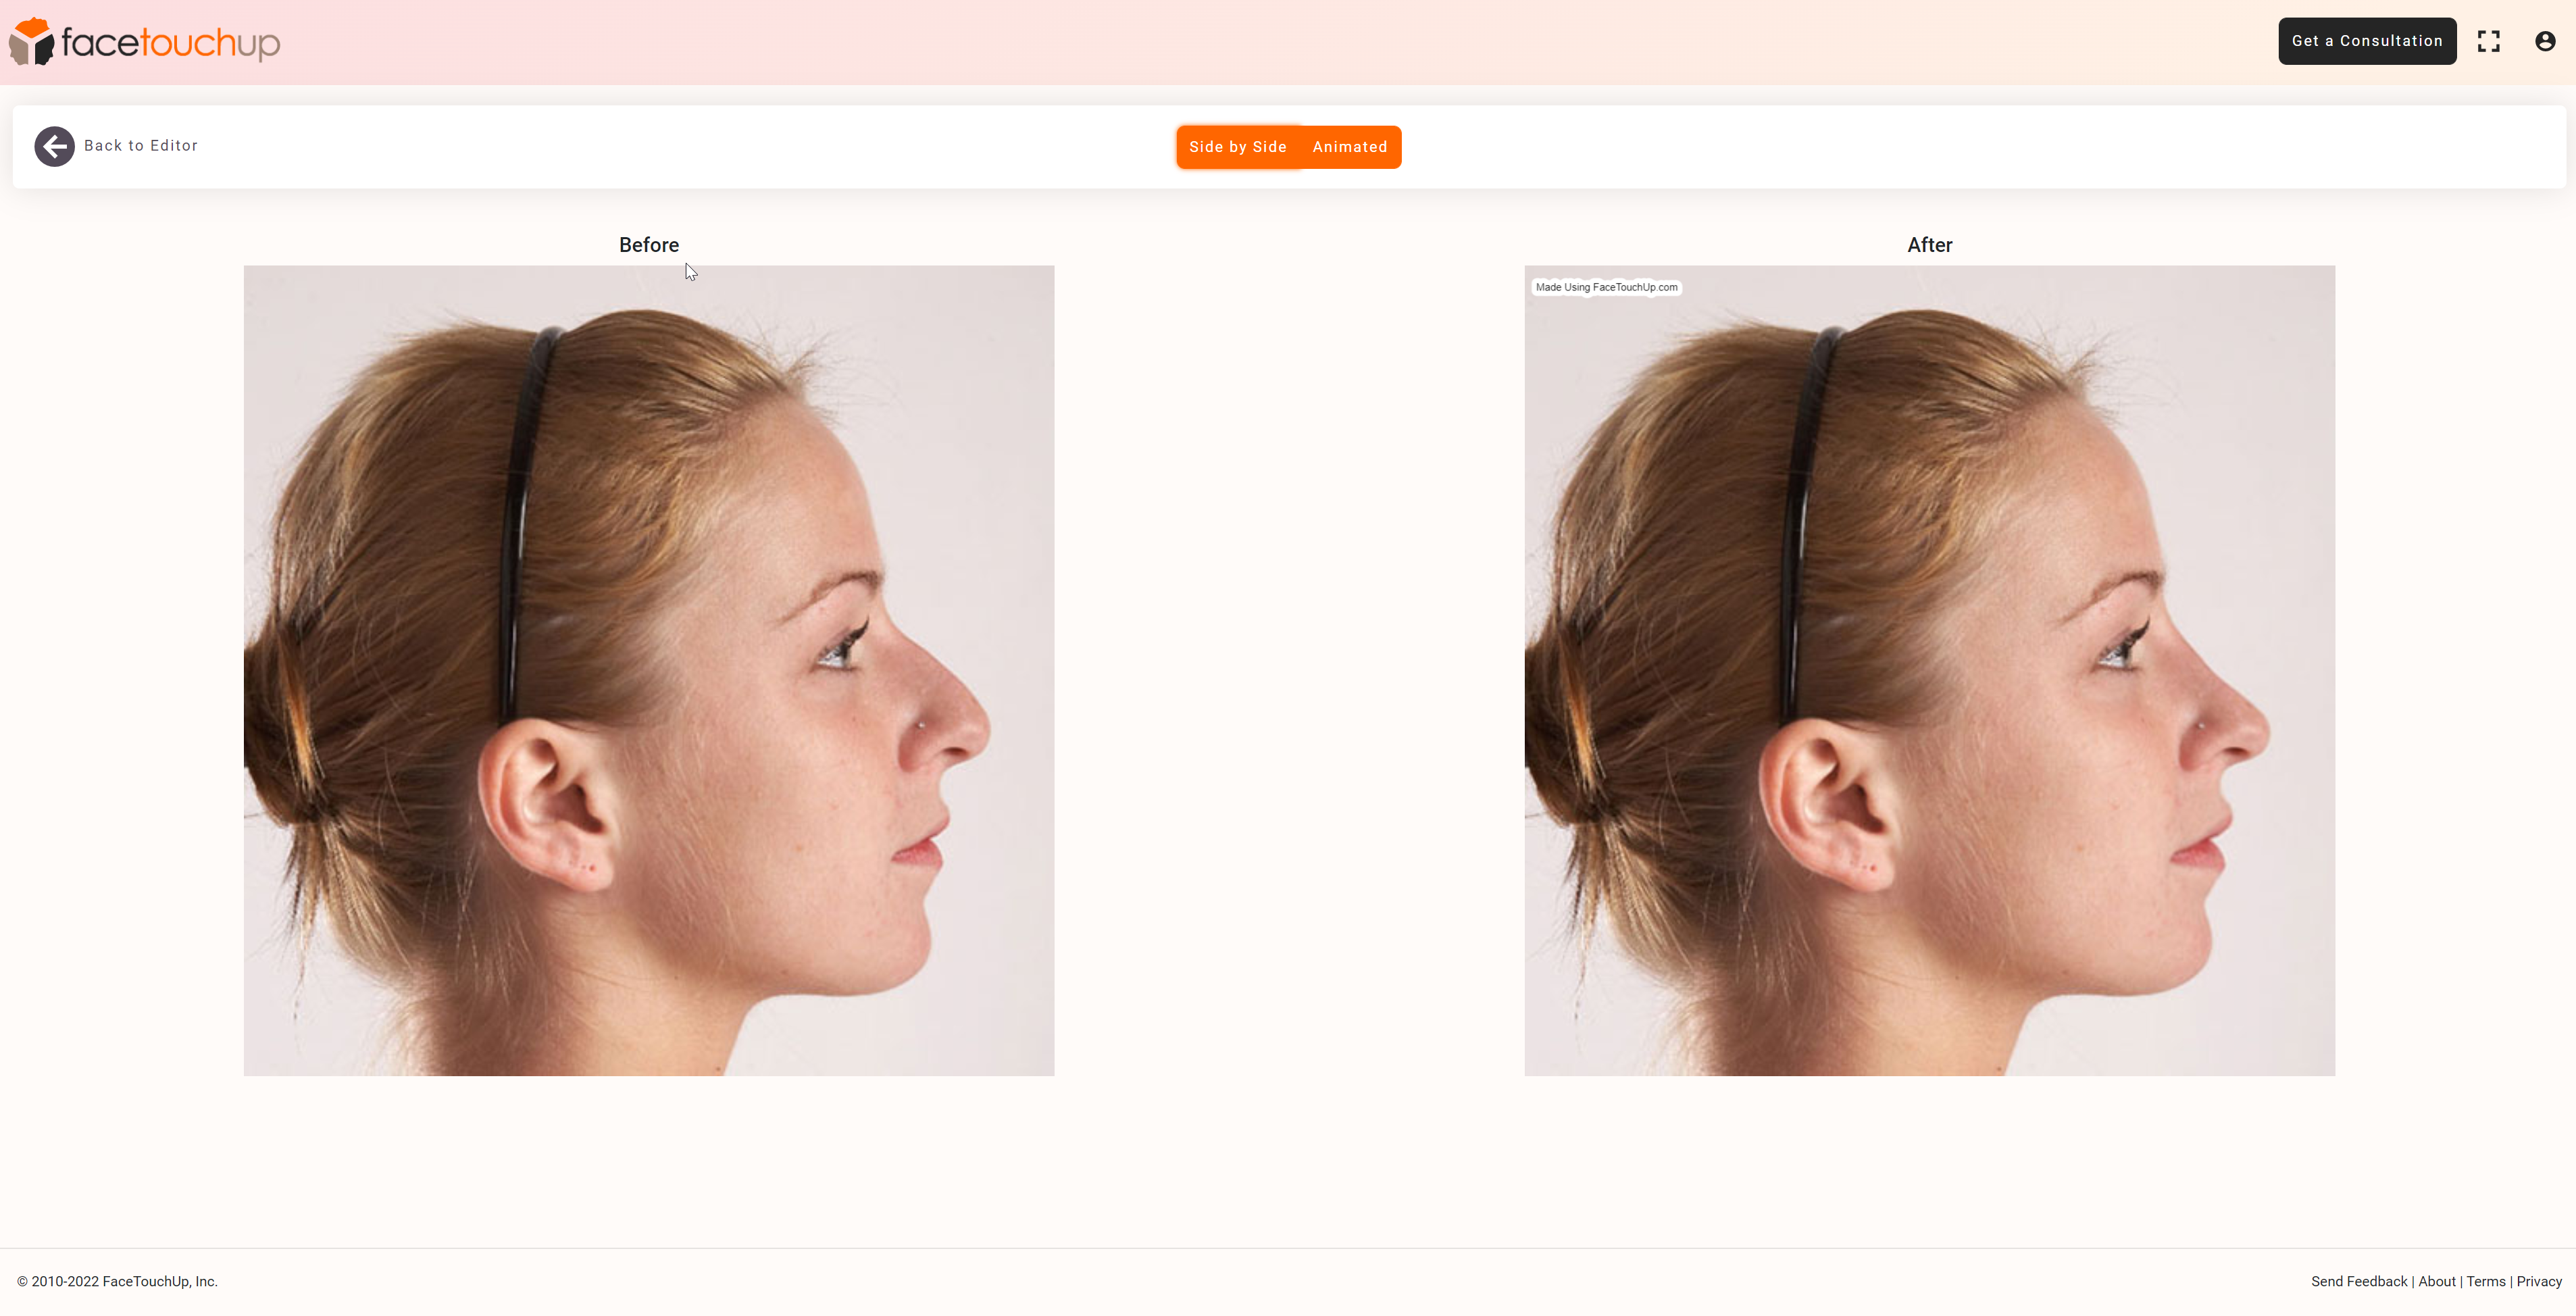The width and height of the screenshot is (2576, 1316).
Task: Select the Side by Side view tab
Action: tap(1238, 147)
